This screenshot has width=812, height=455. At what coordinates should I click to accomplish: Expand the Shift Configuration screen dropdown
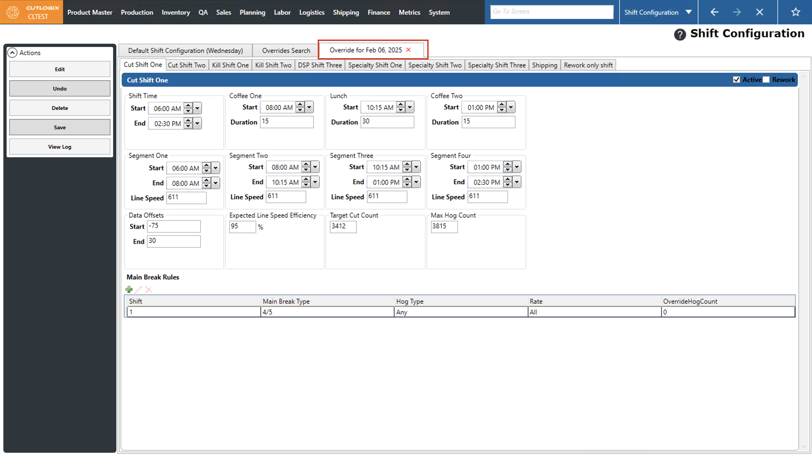tap(689, 12)
